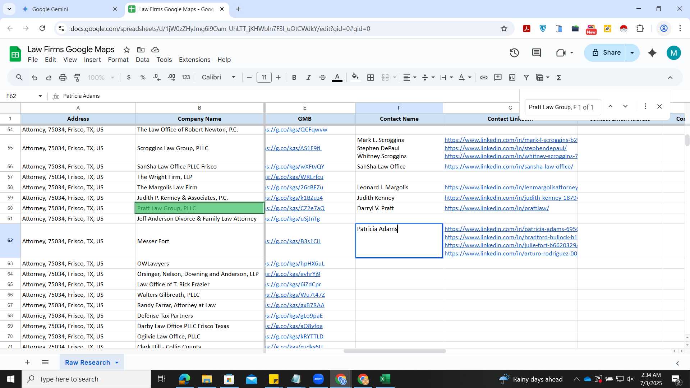Click the search menus magnifier icon
Image resolution: width=690 pixels, height=388 pixels.
(x=19, y=77)
